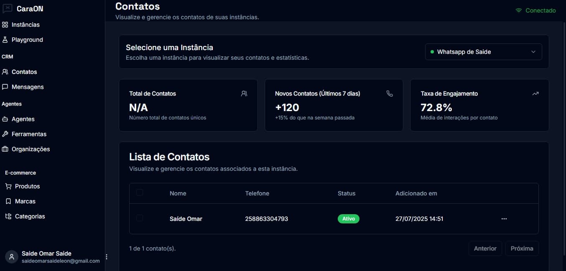Expand the user profile options menu
This screenshot has width=566, height=271.
click(106, 256)
